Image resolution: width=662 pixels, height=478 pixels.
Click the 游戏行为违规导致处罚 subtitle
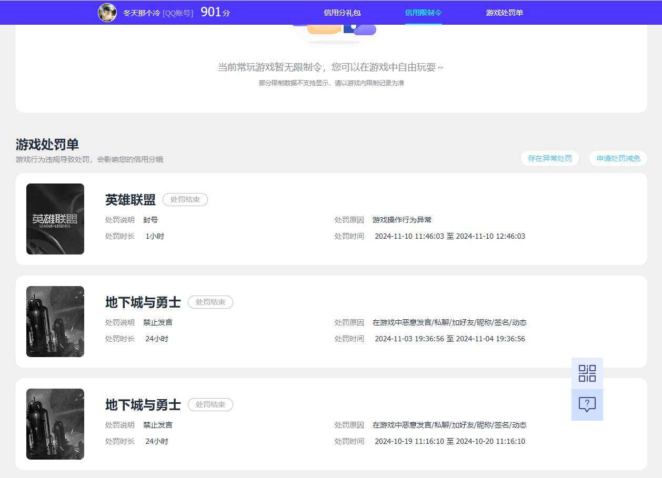point(89,159)
